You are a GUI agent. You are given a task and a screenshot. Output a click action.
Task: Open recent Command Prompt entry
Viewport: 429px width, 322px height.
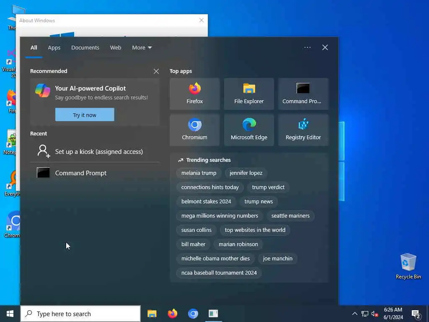pyautogui.click(x=95, y=173)
